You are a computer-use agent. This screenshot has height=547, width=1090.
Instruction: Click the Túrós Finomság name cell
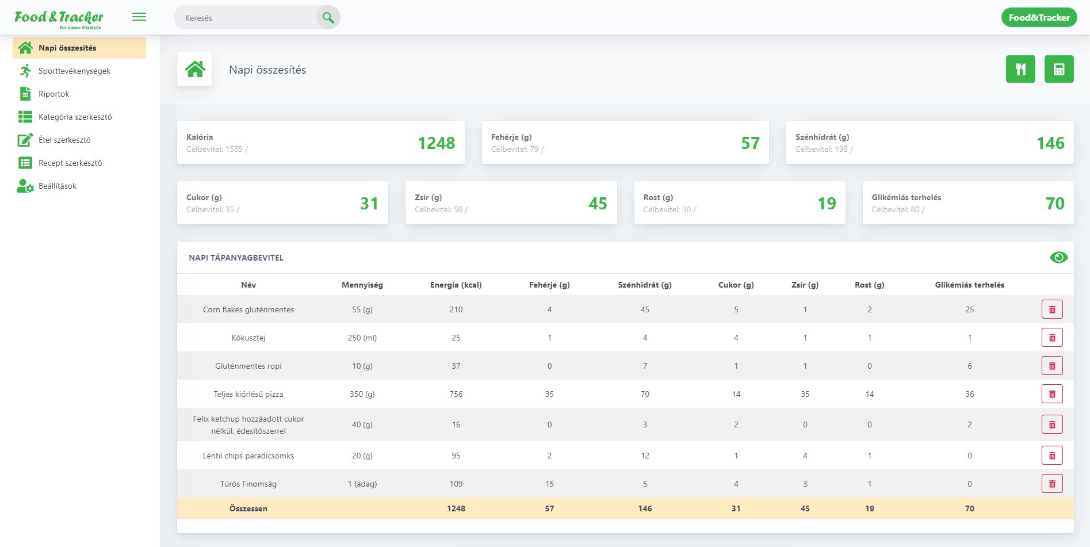coord(248,484)
